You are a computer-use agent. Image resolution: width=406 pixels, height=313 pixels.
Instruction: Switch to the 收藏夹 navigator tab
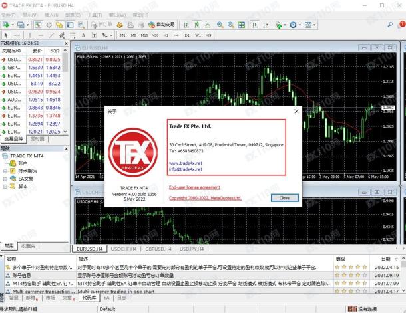click(28, 246)
